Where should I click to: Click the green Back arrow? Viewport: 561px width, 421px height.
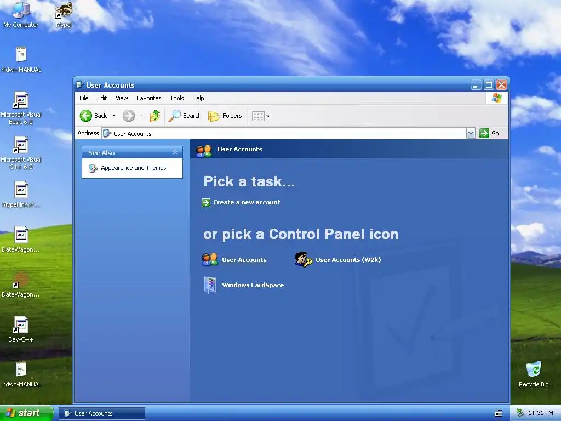point(86,116)
